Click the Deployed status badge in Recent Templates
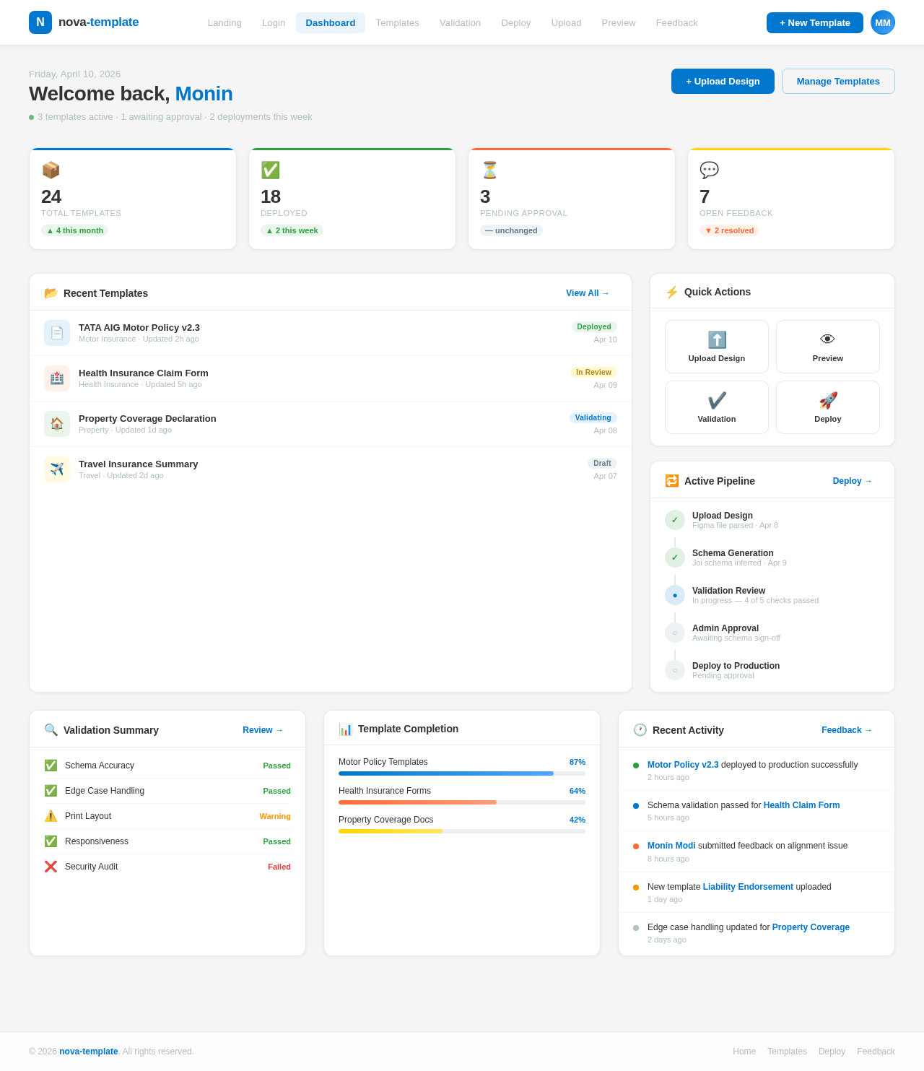924x1071 pixels. [594, 327]
